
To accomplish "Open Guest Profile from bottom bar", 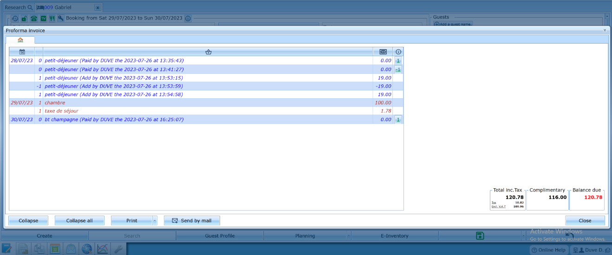I will coord(220,236).
